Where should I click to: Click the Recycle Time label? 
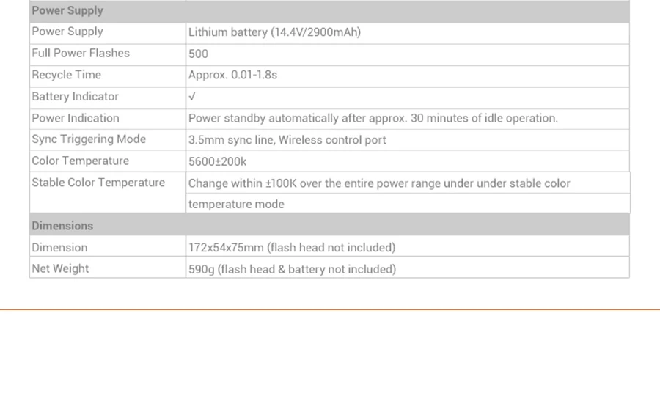[67, 75]
